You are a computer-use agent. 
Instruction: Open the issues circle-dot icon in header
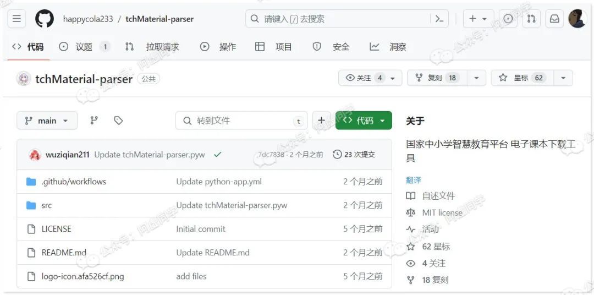(x=508, y=19)
